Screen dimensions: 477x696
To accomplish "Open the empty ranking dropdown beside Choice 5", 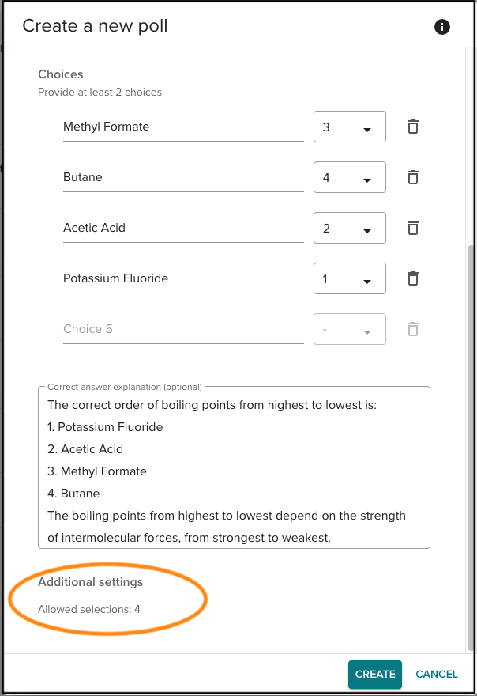I will coord(349,328).
